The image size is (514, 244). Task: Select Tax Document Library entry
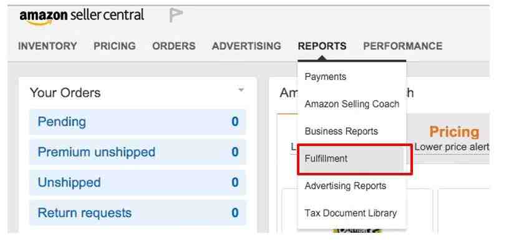[352, 213]
